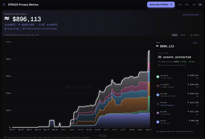Viewport: 205px width, 139px height.
Task: Click the ETH pink color dot
Action: pos(161,121)
